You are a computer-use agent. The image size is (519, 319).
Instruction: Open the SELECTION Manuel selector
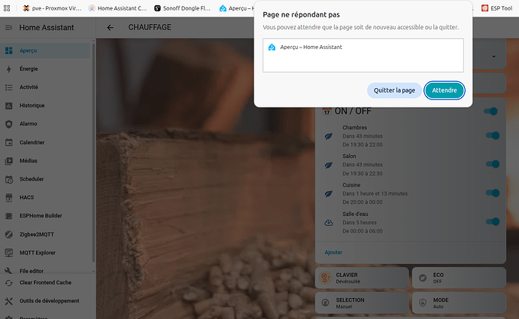[x=362, y=302]
